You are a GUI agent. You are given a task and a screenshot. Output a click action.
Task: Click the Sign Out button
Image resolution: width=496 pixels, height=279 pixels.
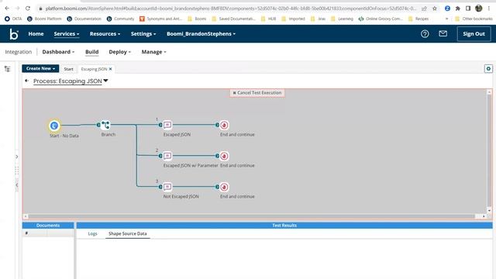pos(474,34)
